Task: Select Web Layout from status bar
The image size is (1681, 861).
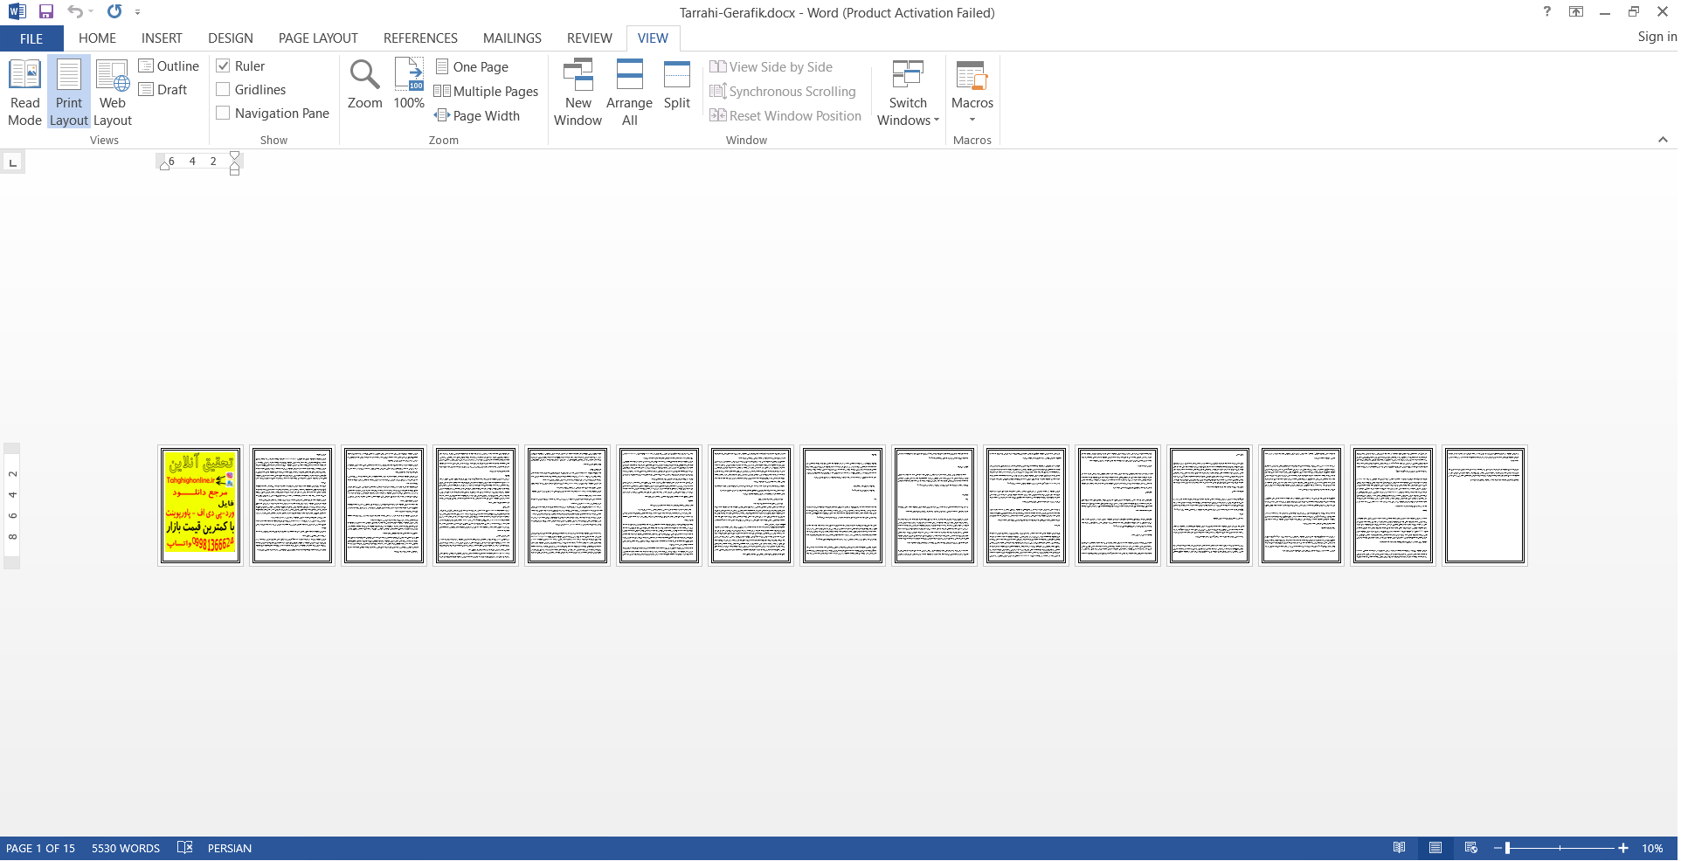Action: tap(1470, 848)
